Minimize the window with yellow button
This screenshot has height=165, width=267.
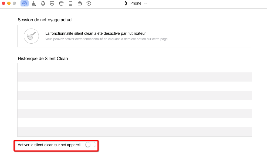[9, 3]
